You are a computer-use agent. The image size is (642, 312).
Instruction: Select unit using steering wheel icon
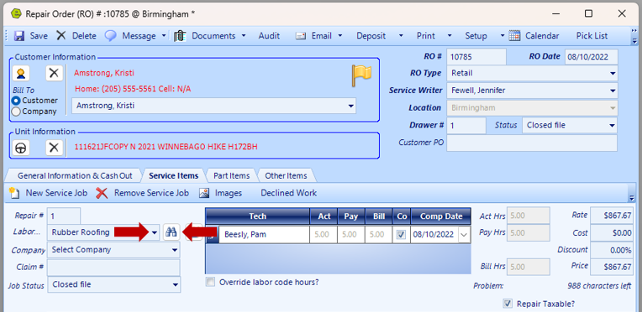(x=21, y=148)
